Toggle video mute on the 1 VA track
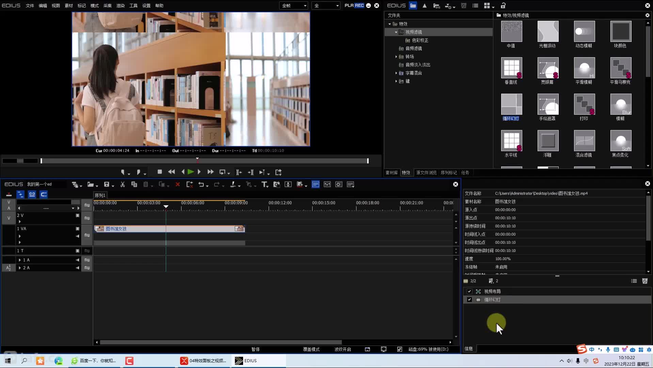 click(x=78, y=229)
